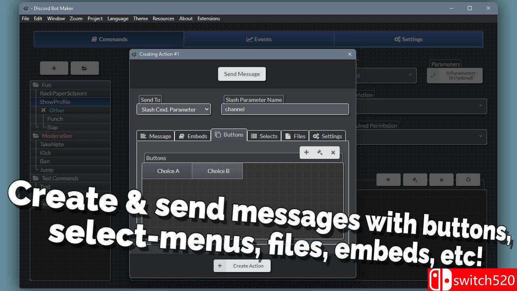The width and height of the screenshot is (517, 291).
Task: Open the Selects tab
Action: 264,136
